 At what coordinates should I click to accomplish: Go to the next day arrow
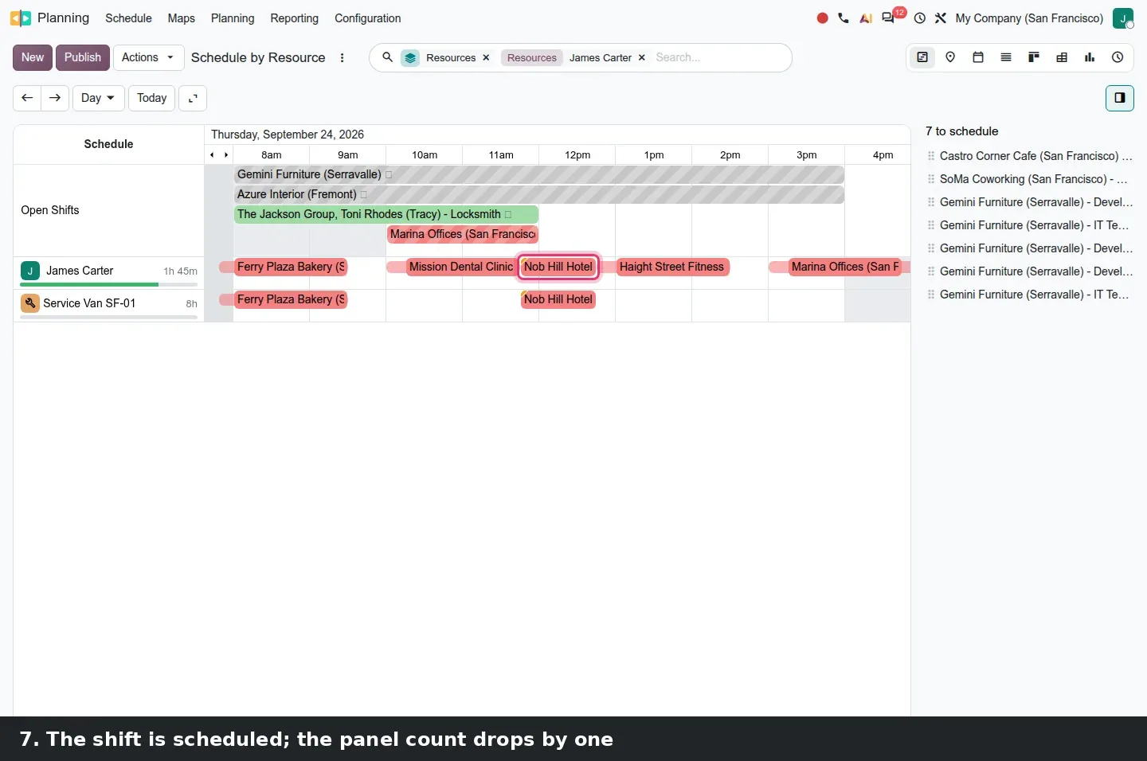(55, 98)
